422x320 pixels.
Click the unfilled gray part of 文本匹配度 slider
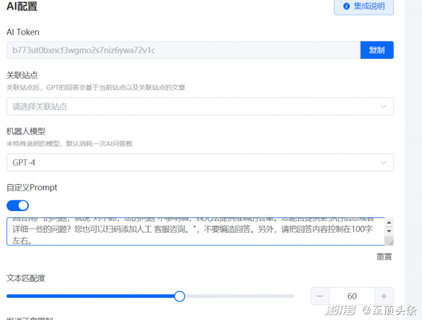pyautogui.click(x=239, y=296)
